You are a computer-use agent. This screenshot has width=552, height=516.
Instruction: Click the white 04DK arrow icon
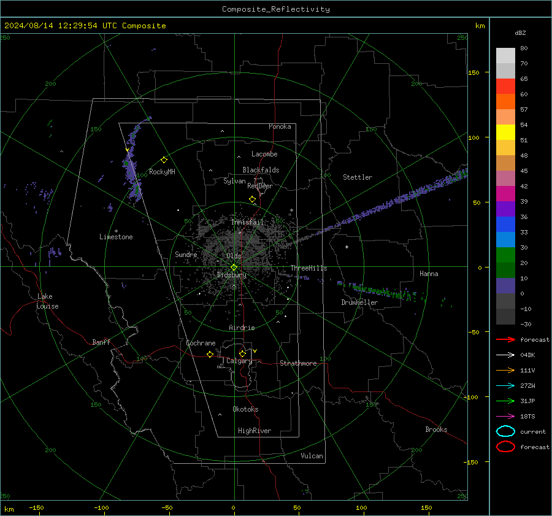pyautogui.click(x=505, y=355)
